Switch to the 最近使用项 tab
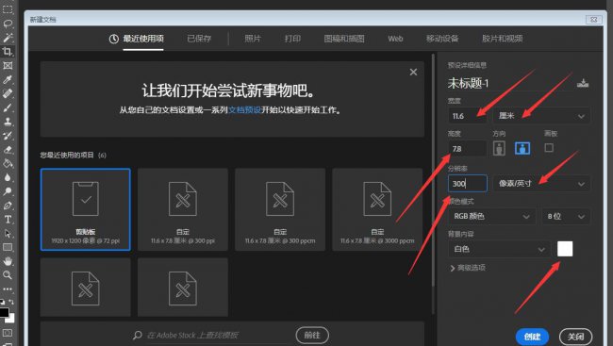The width and height of the screenshot is (613, 346). pyautogui.click(x=137, y=39)
